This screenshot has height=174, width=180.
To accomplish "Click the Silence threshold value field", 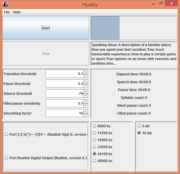I will pyautogui.click(x=64, y=93).
